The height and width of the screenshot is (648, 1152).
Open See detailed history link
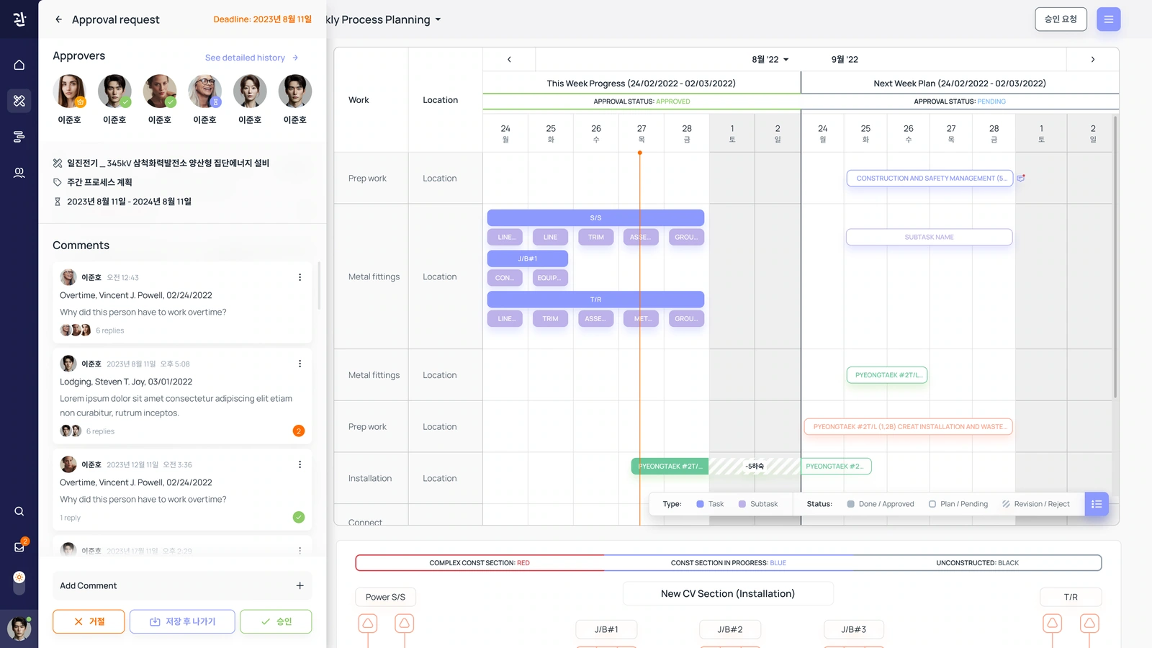pyautogui.click(x=251, y=58)
